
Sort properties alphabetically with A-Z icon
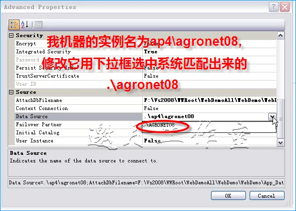25,25
